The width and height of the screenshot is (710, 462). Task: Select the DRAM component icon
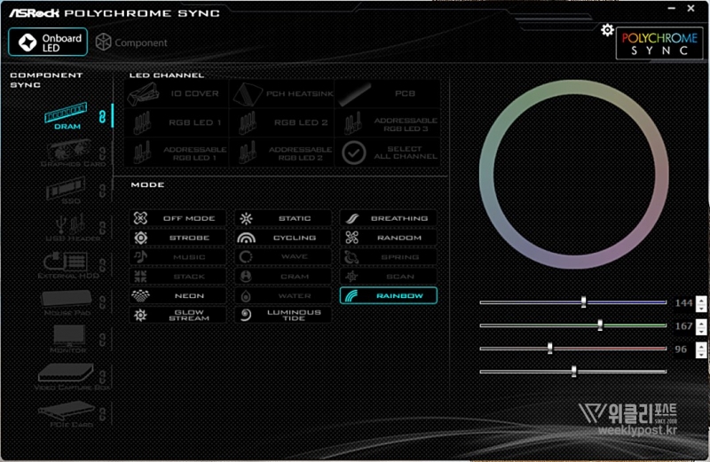(67, 114)
